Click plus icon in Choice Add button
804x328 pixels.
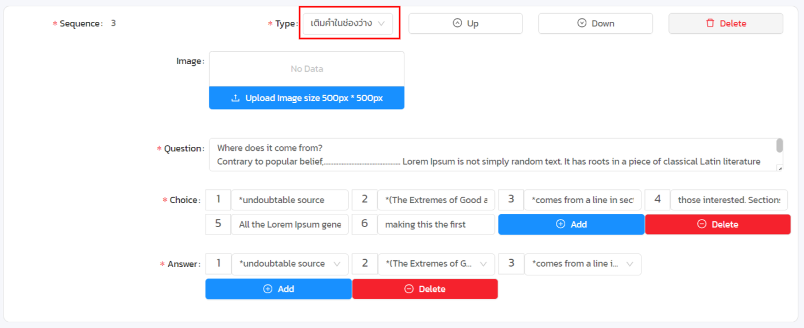coord(561,224)
